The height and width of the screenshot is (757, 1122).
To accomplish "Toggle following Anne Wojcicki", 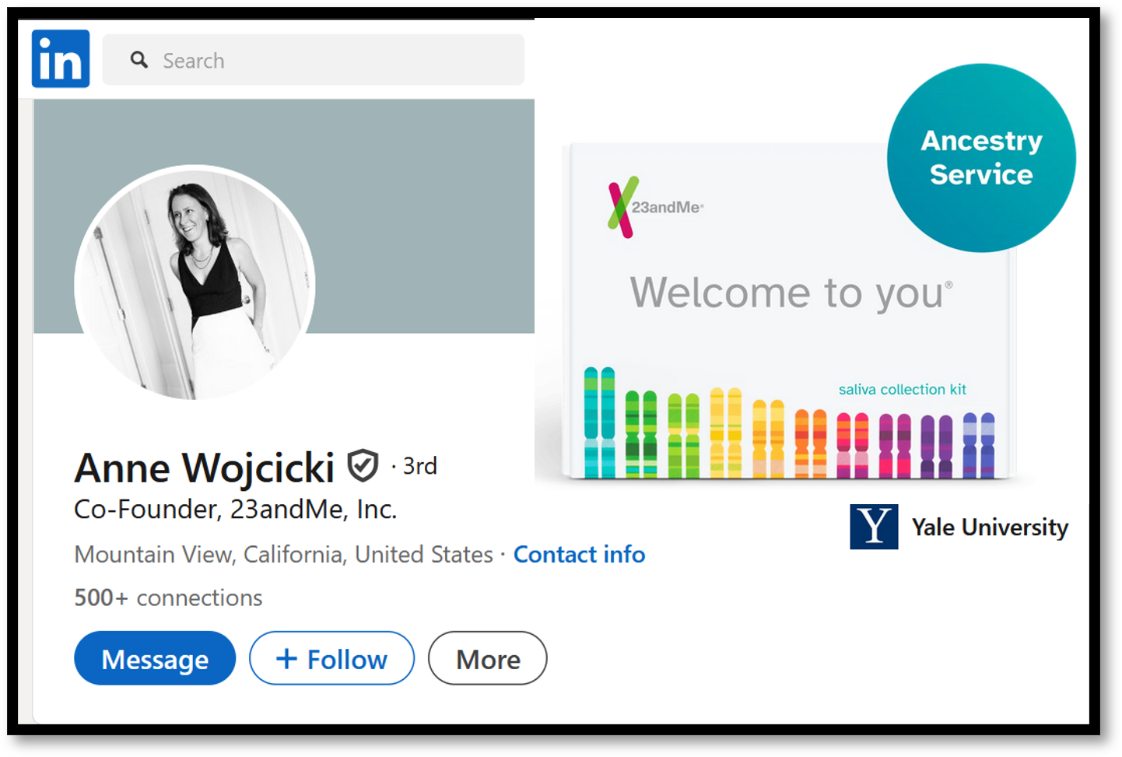I will [331, 658].
